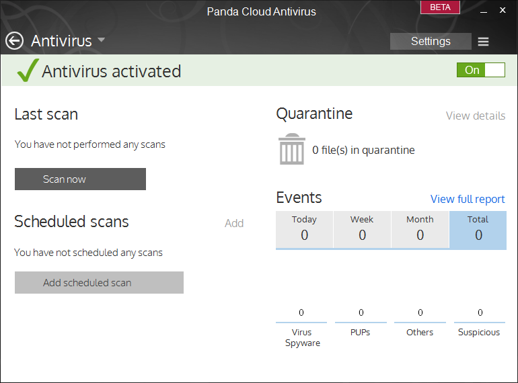
Task: Click the Virus Spyware category label
Action: click(302, 337)
